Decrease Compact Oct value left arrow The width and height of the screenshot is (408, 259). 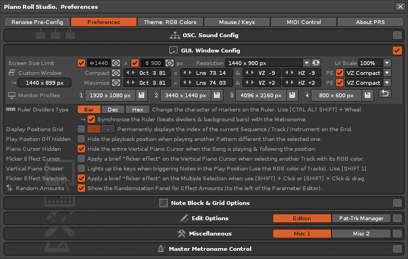128,73
